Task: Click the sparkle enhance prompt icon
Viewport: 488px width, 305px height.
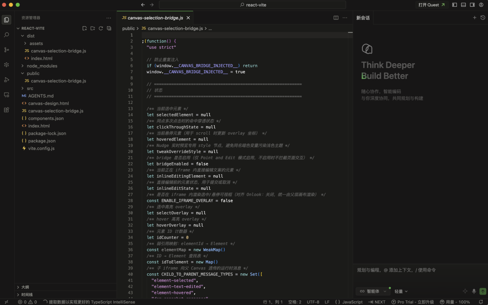Action: 465,291
